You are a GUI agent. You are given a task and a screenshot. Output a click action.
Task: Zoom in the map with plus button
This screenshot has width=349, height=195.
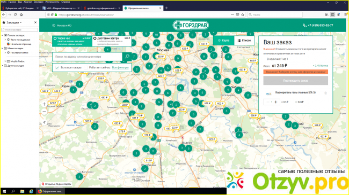click(x=44, y=104)
